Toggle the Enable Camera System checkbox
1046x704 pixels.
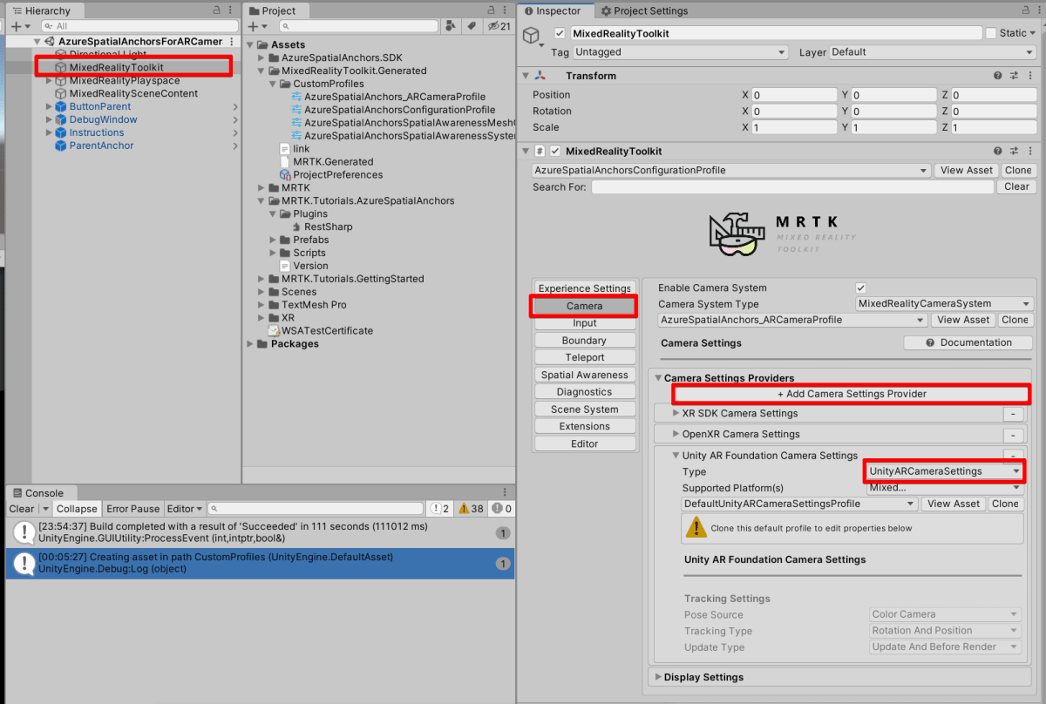[861, 288]
